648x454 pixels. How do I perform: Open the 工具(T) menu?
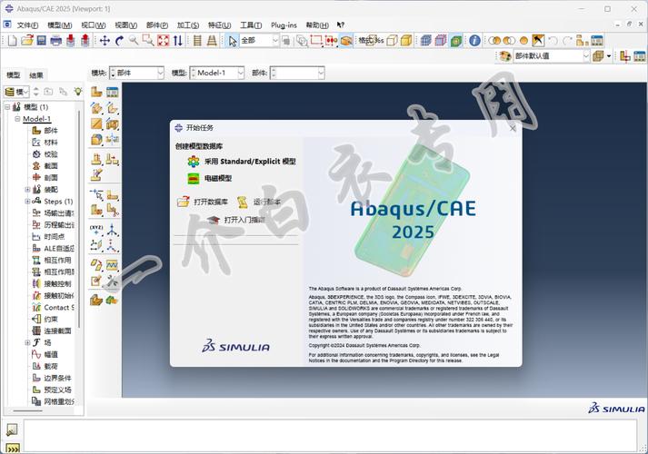tap(251, 25)
